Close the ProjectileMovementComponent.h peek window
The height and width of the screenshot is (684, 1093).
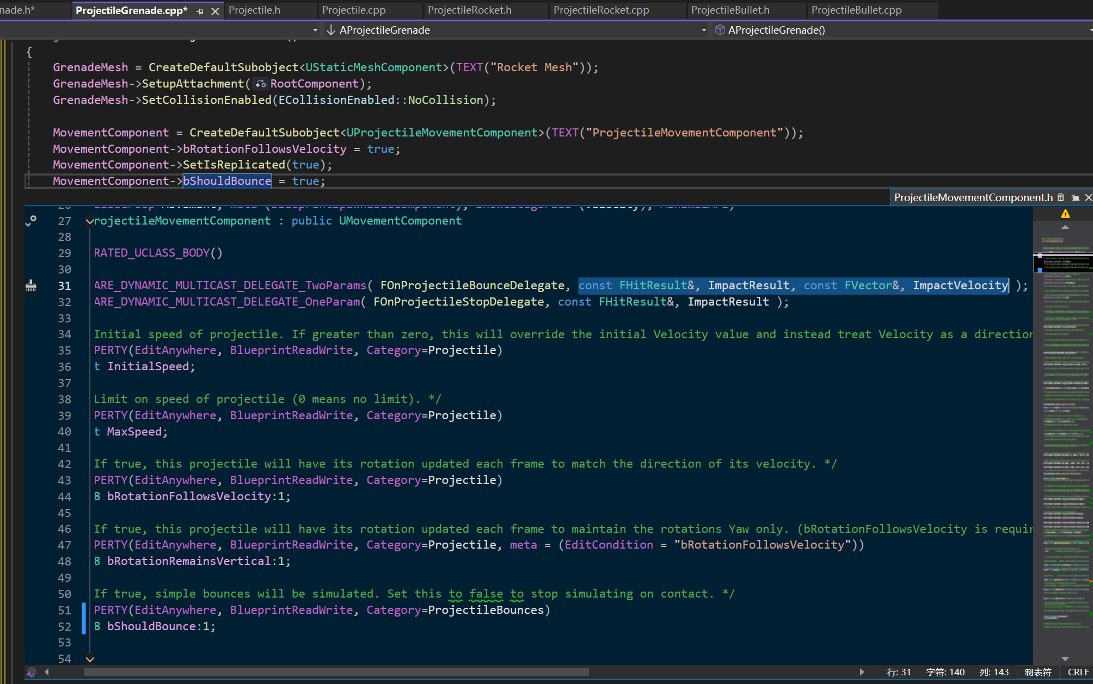tap(1088, 197)
